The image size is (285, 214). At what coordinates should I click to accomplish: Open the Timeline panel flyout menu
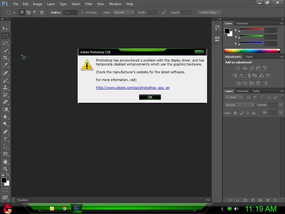click(208, 200)
